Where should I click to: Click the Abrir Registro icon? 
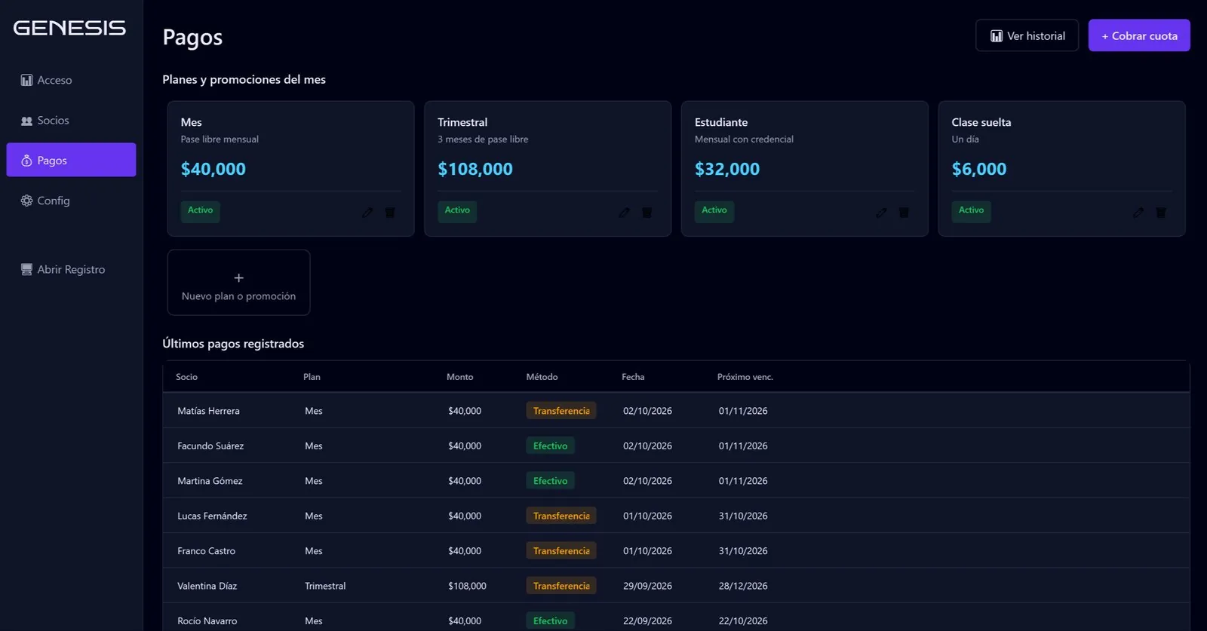coord(26,269)
